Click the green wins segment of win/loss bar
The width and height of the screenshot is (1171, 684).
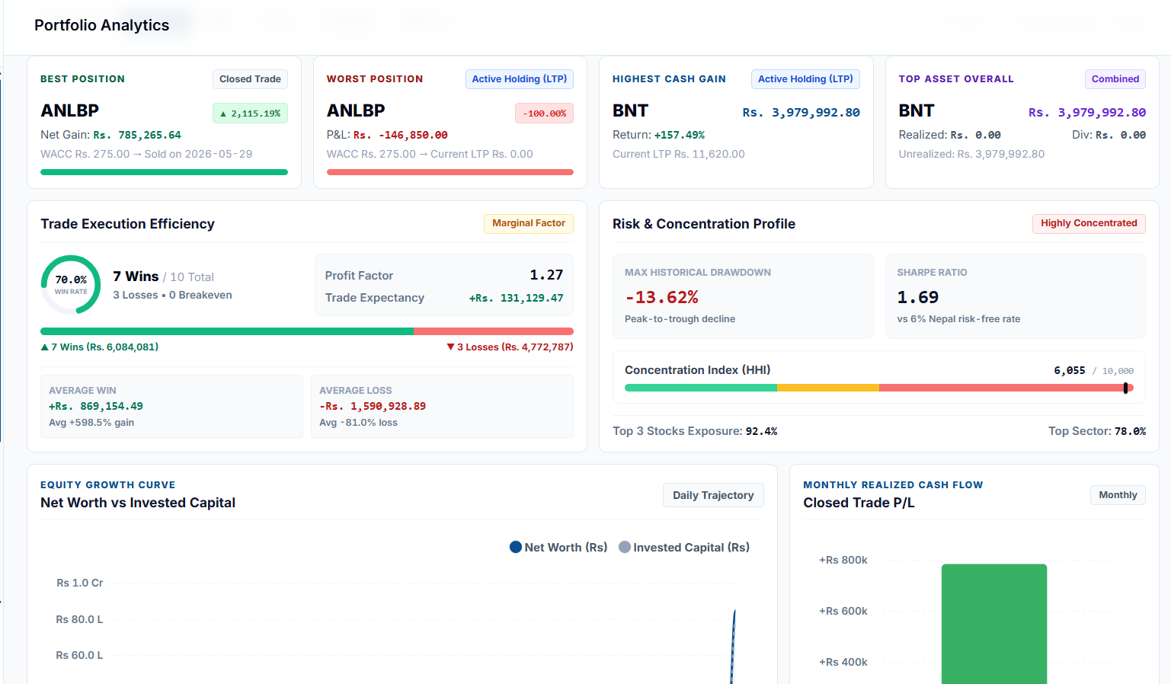pos(227,331)
